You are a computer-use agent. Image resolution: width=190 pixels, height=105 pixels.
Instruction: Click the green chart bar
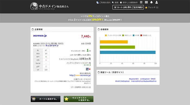[118, 47]
